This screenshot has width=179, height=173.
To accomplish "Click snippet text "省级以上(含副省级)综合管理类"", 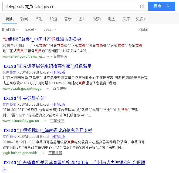I will tap(51, 110).
